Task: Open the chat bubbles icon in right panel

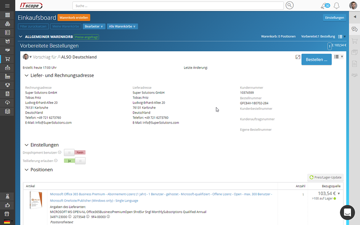Action: pyautogui.click(x=354, y=29)
